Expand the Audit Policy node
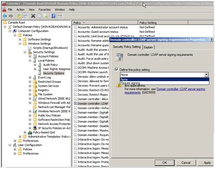This screenshot has height=169, width=215. [35, 65]
